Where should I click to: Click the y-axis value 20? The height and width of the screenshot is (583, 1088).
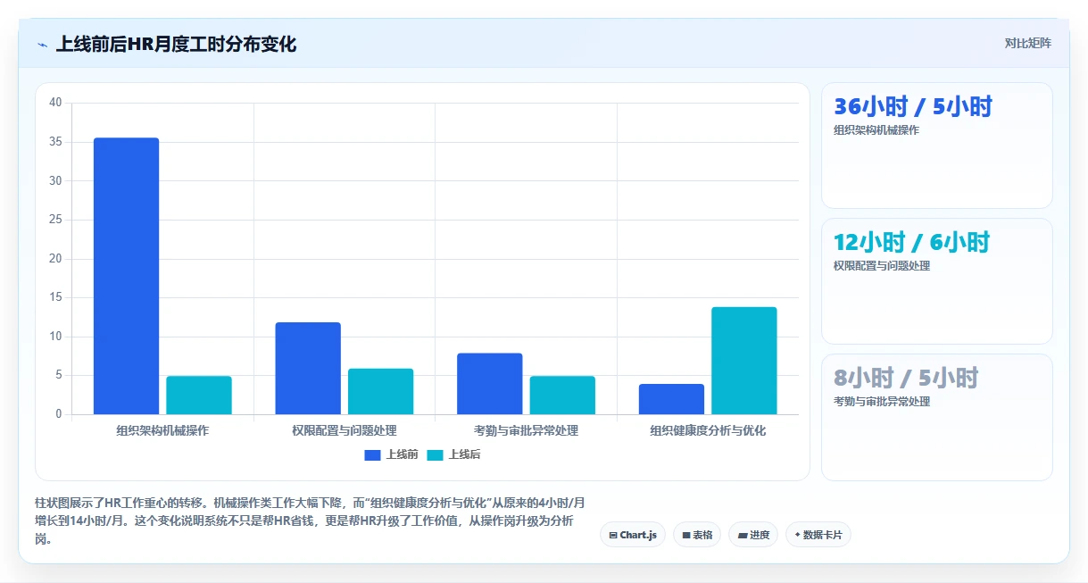(55, 259)
